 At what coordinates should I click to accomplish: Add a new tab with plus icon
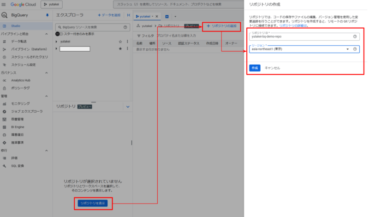(x=167, y=17)
